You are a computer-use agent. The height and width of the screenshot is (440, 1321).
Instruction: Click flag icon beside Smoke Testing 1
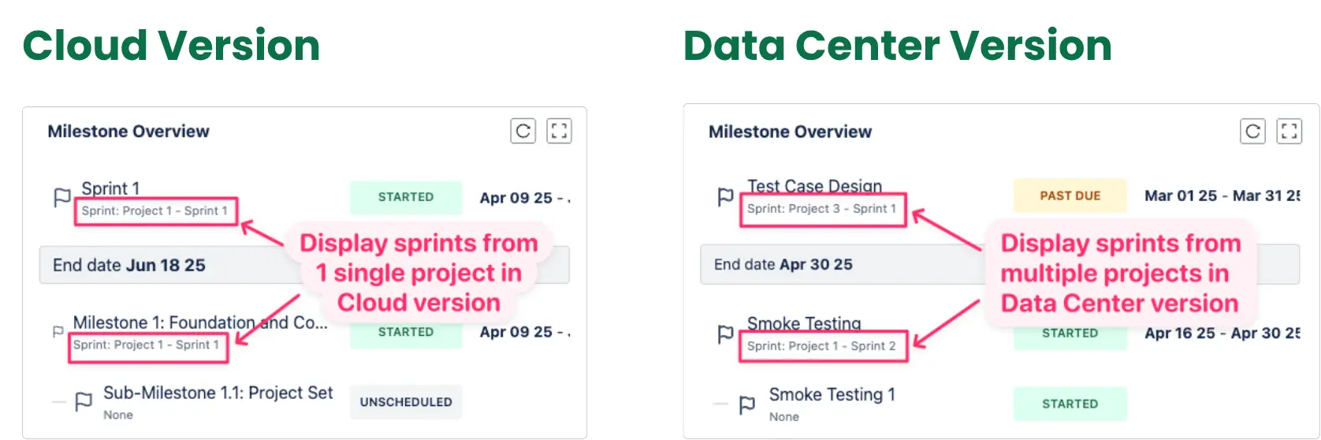click(x=747, y=405)
